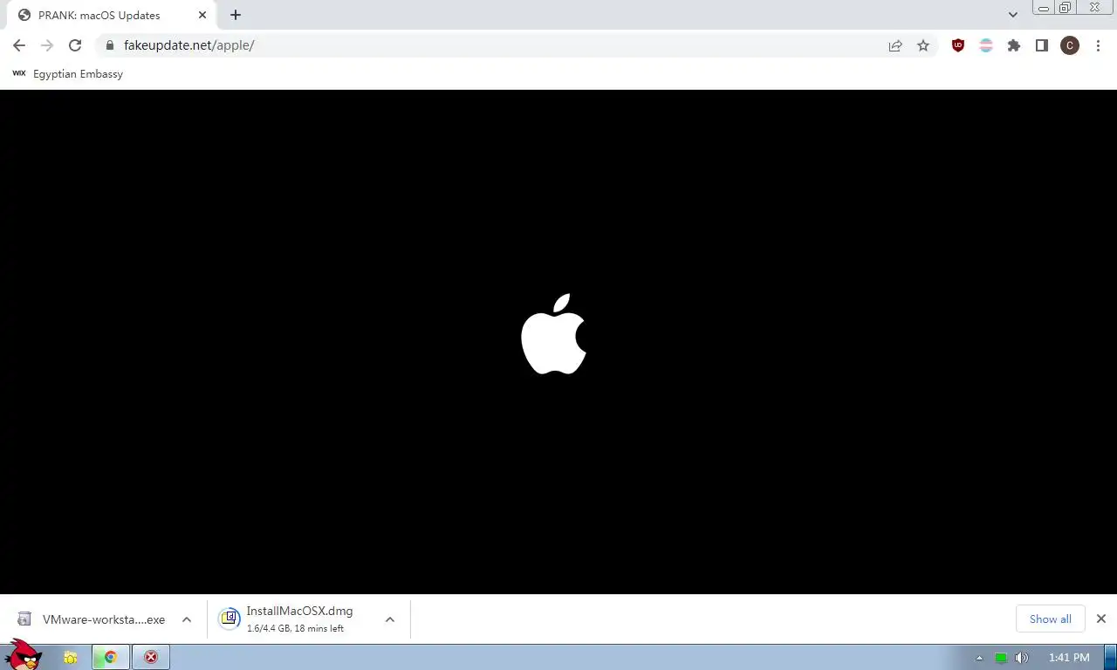Click the green network tray icon
Viewport: 1117px width, 670px height.
point(1001,658)
